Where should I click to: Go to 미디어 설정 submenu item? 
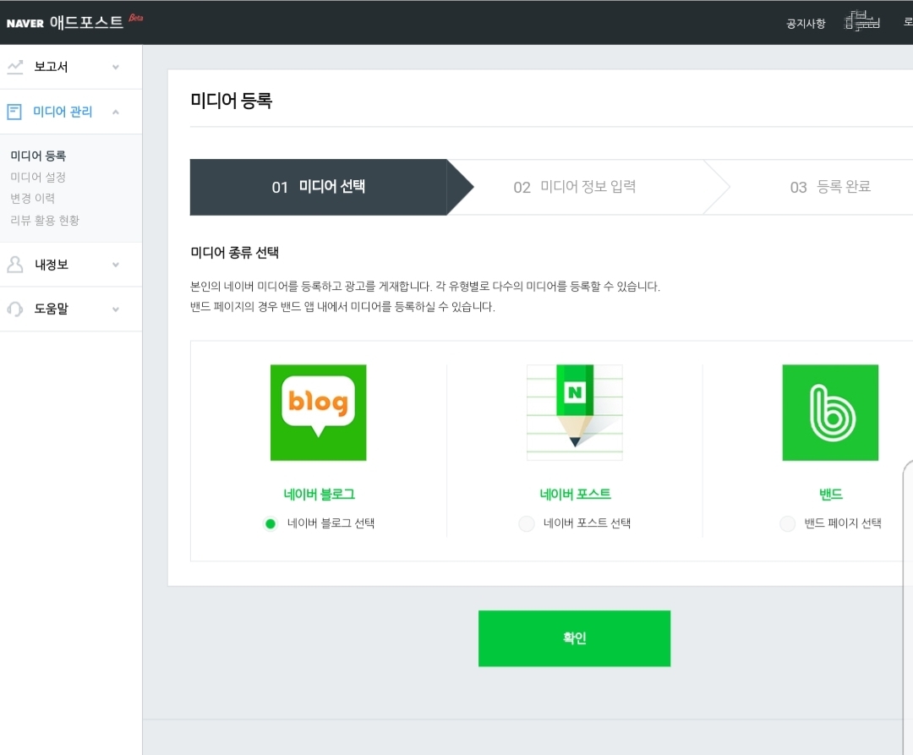[38, 177]
